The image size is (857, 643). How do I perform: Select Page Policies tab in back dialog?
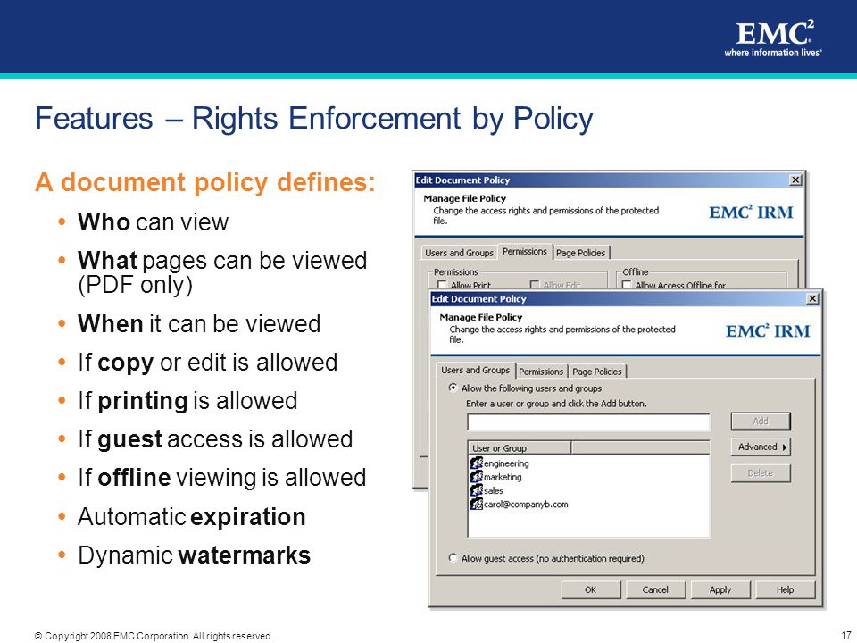point(581,253)
